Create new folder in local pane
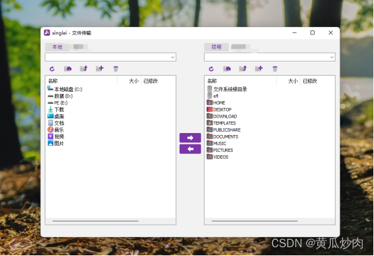Viewport: 374px width, 256px height. (100, 68)
